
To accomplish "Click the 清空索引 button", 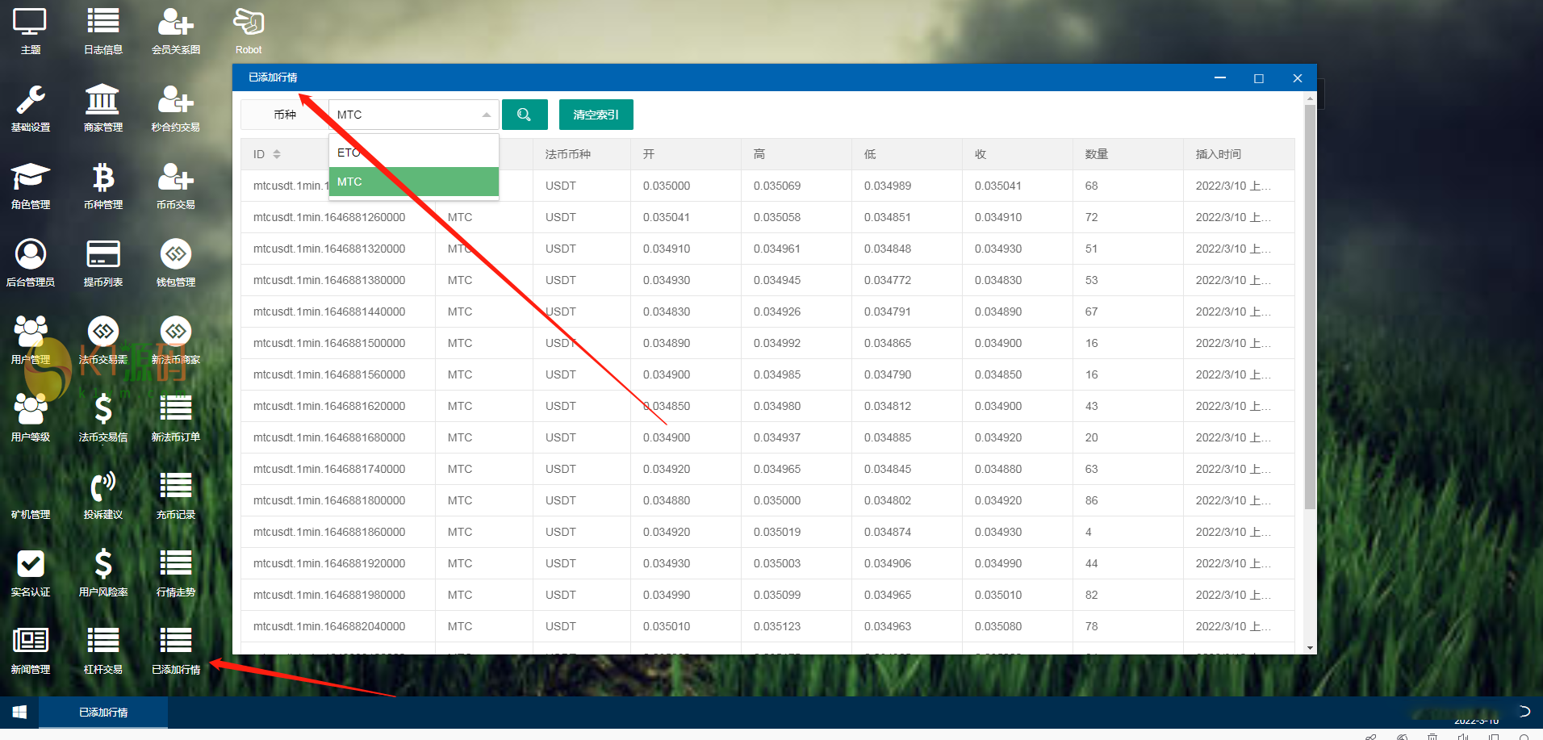I will pyautogui.click(x=596, y=115).
